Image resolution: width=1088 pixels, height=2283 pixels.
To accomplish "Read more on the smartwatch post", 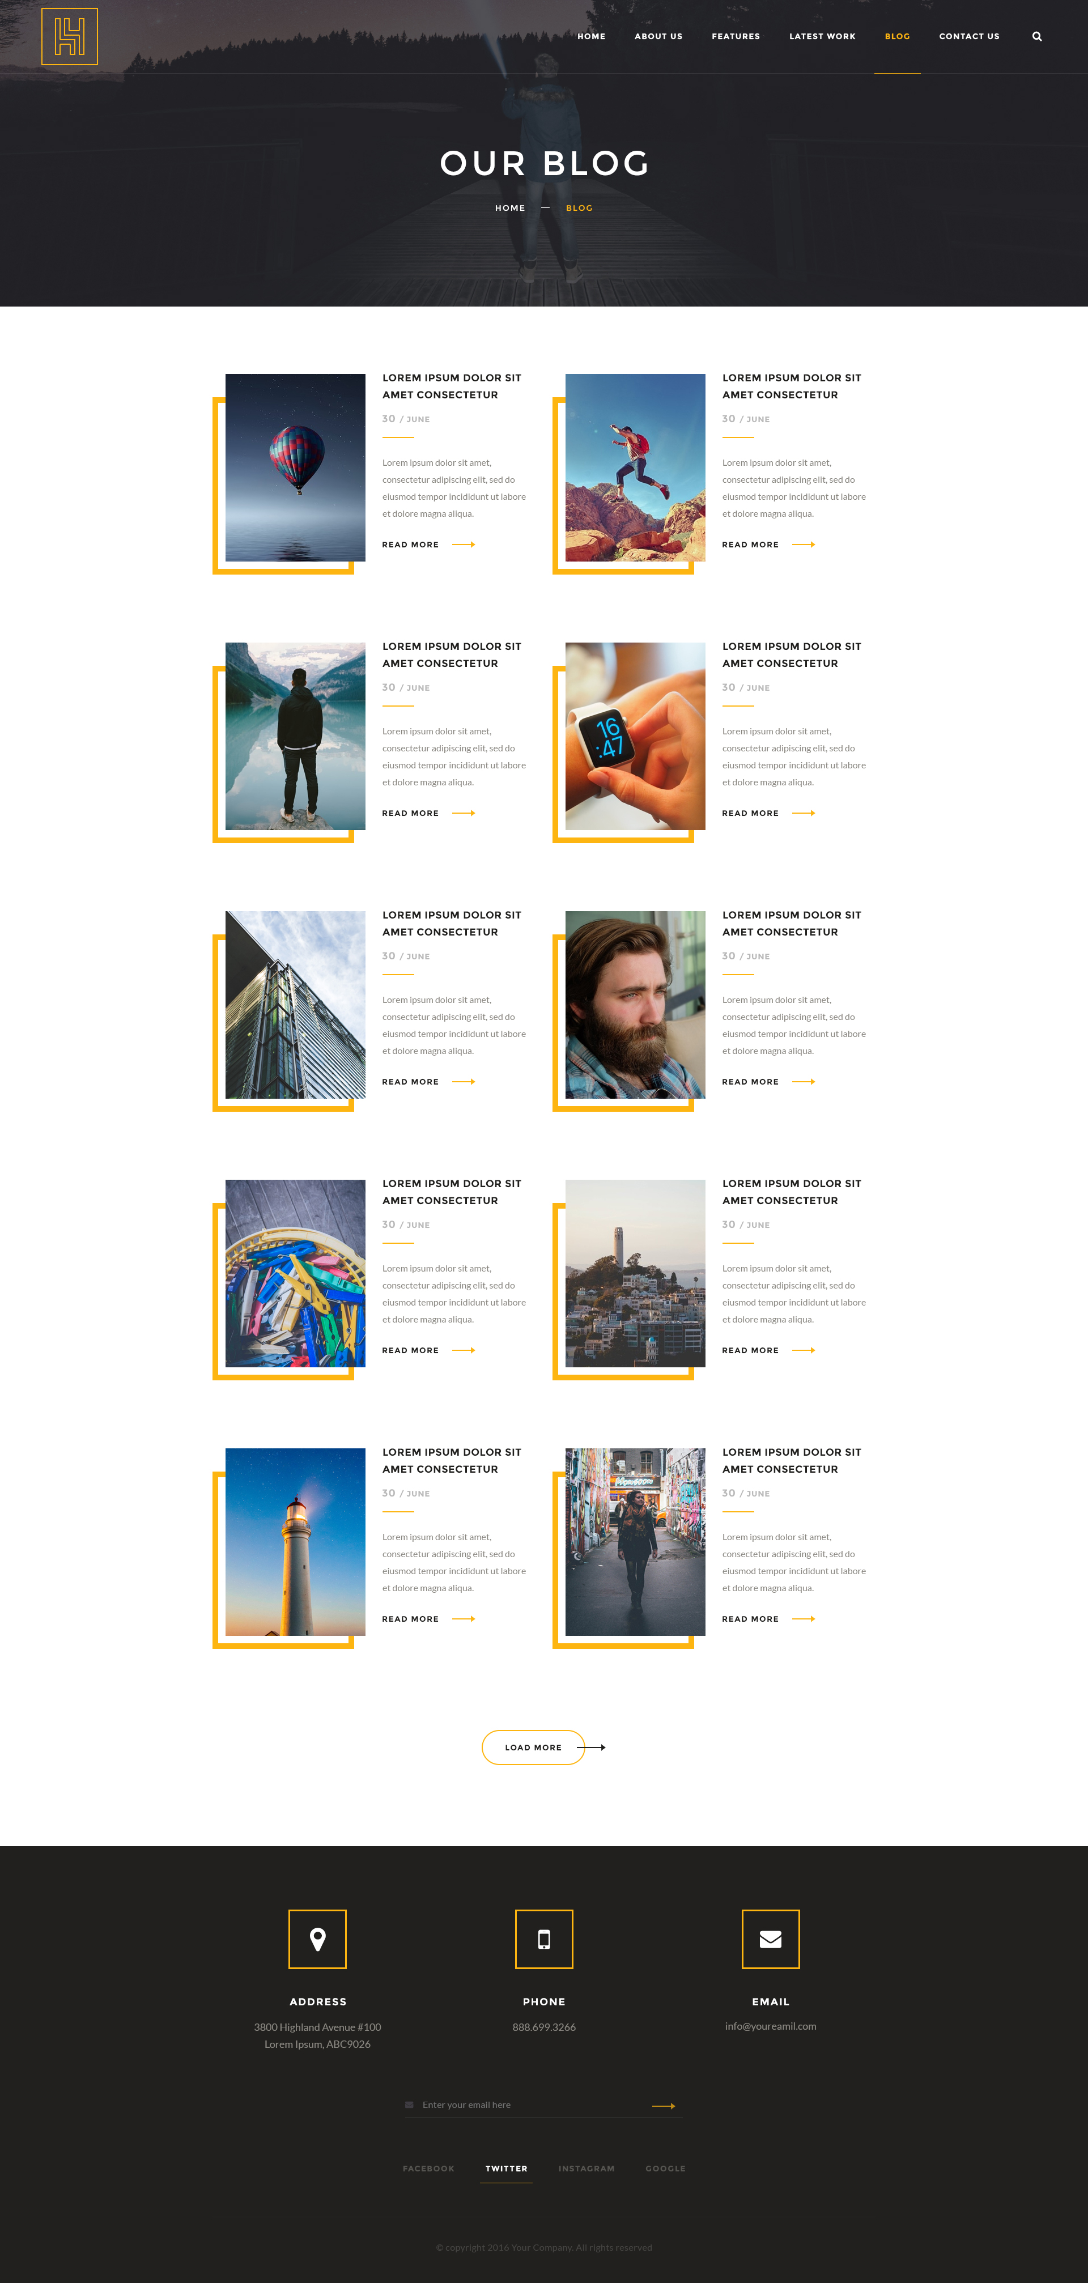I will [750, 814].
